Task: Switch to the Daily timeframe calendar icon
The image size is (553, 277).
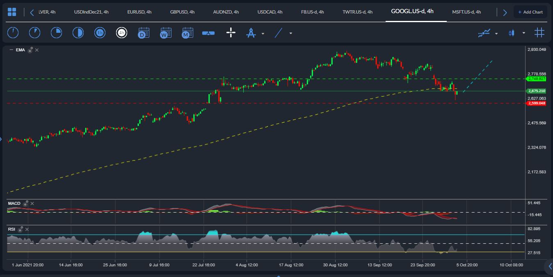Action: 144,33
